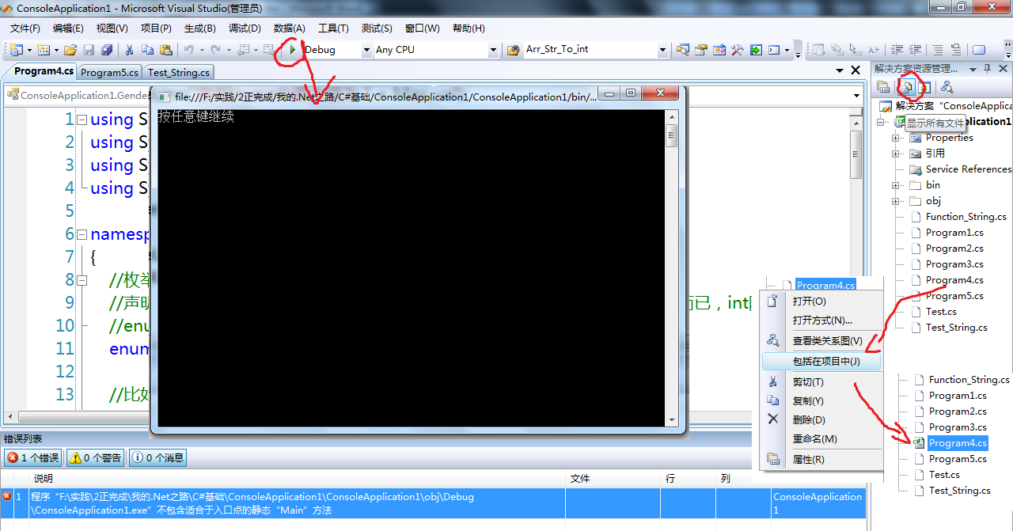Close the Program4.cs document with the X button
This screenshot has width=1013, height=531.
point(856,70)
